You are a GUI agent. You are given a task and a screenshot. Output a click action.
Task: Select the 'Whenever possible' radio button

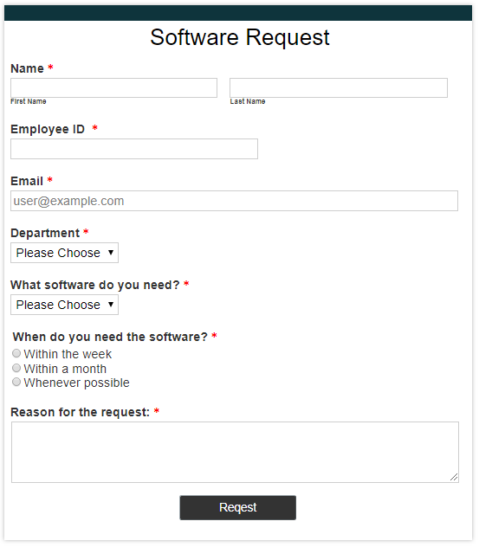(16, 382)
